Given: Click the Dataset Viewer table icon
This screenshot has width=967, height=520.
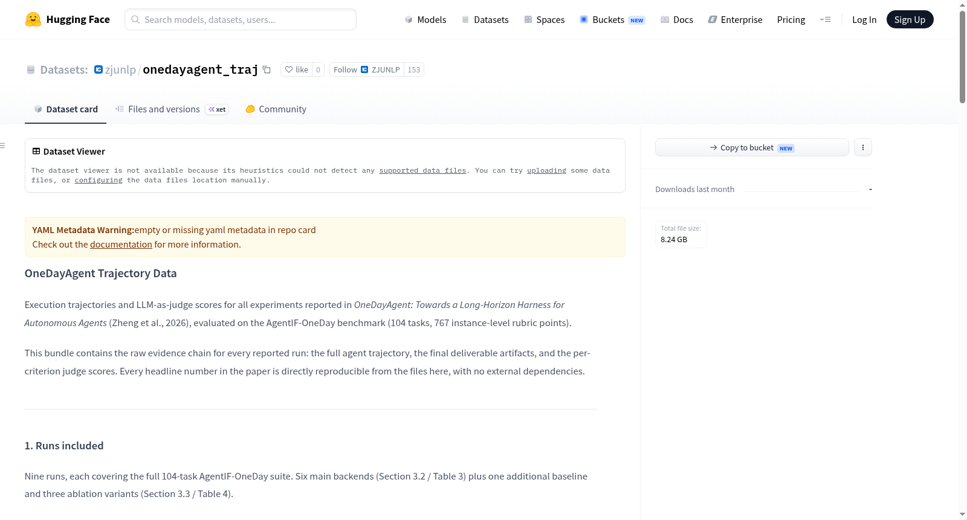Looking at the screenshot, I should tap(36, 151).
